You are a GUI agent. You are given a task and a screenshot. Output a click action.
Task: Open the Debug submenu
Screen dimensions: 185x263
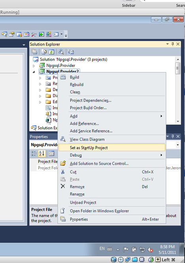112,155
